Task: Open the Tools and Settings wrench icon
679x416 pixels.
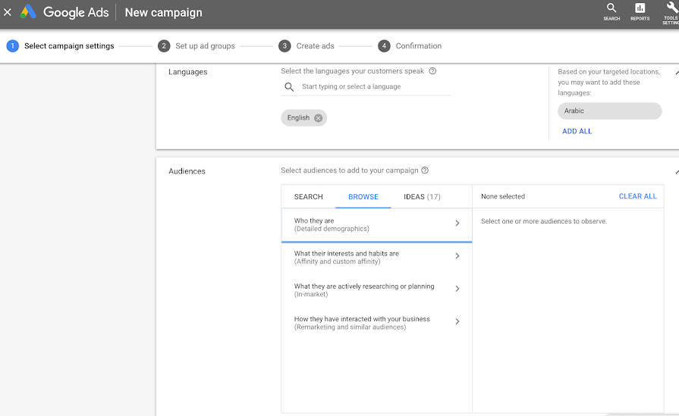Action: click(671, 9)
